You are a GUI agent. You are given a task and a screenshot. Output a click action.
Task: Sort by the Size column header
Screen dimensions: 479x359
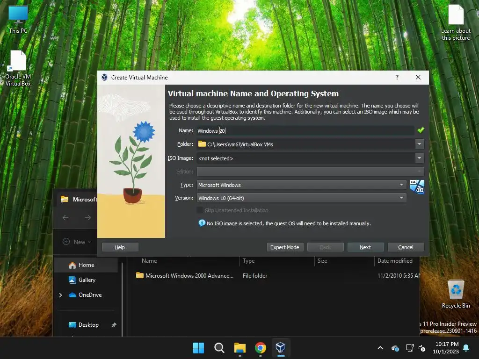point(322,261)
